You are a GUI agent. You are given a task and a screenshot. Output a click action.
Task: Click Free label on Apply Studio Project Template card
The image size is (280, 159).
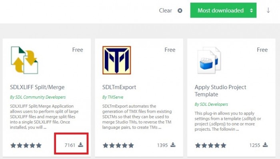coord(262,50)
